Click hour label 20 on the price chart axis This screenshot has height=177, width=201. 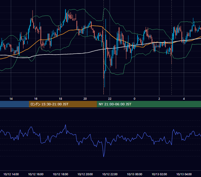click(85, 99)
